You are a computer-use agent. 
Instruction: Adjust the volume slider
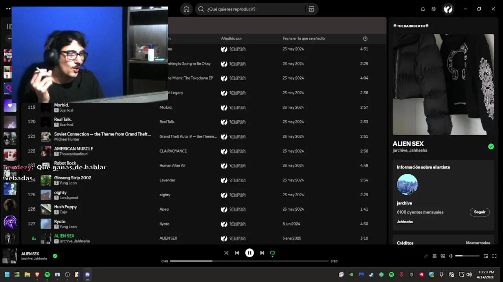pos(467,256)
